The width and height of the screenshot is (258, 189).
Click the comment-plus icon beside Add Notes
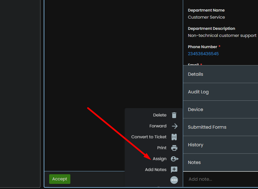[x=174, y=170]
